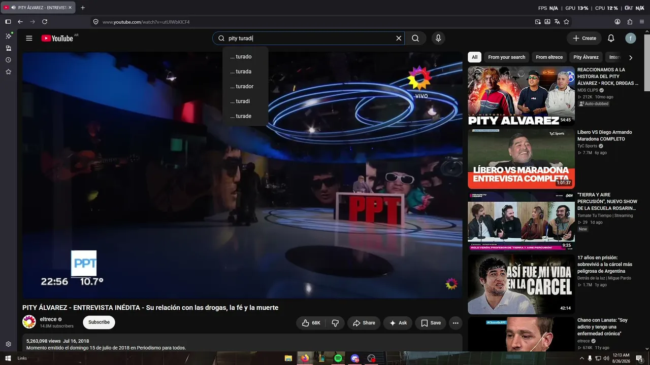Open 'Chano con Lanata' video thumbnail
Image resolution: width=650 pixels, height=365 pixels.
point(521,334)
